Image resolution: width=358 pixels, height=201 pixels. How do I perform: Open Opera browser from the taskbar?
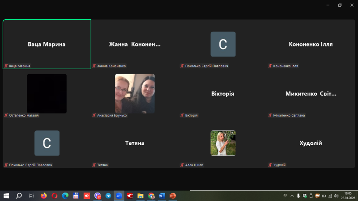(x=54, y=196)
